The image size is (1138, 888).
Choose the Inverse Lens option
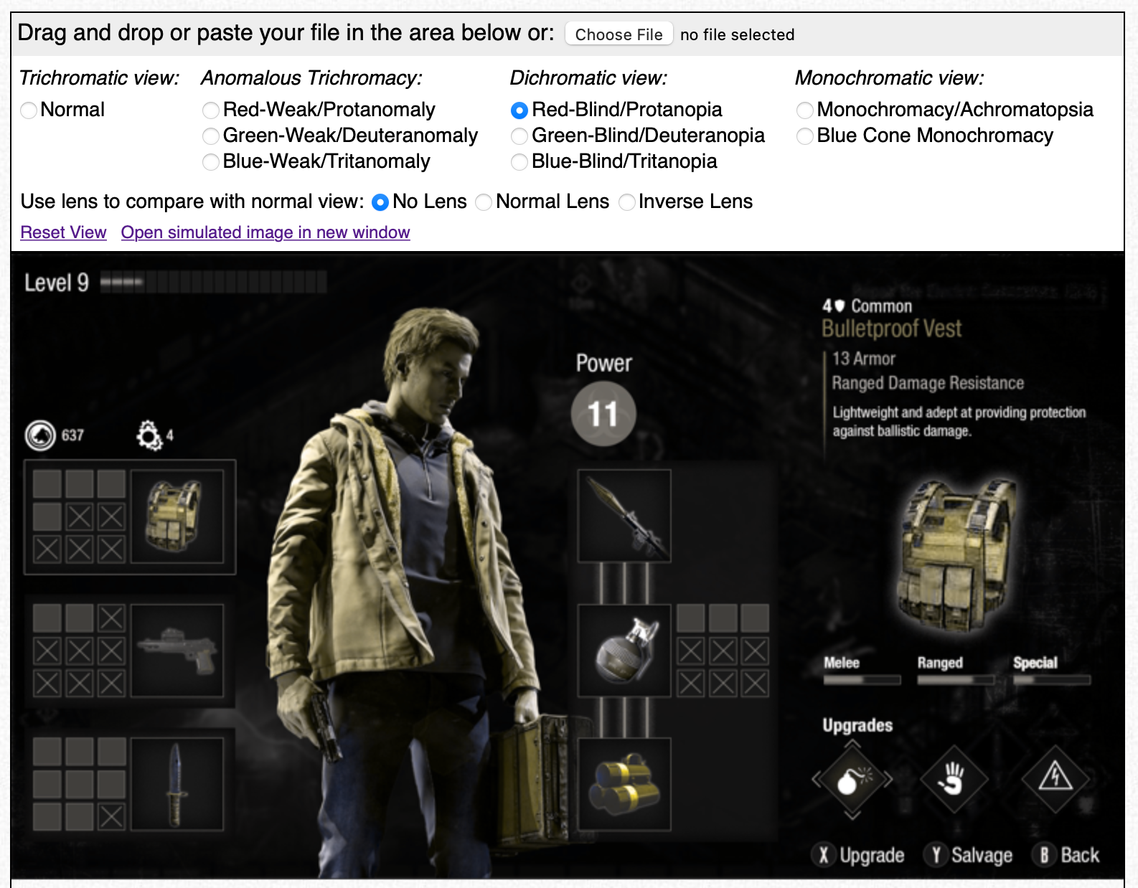627,202
